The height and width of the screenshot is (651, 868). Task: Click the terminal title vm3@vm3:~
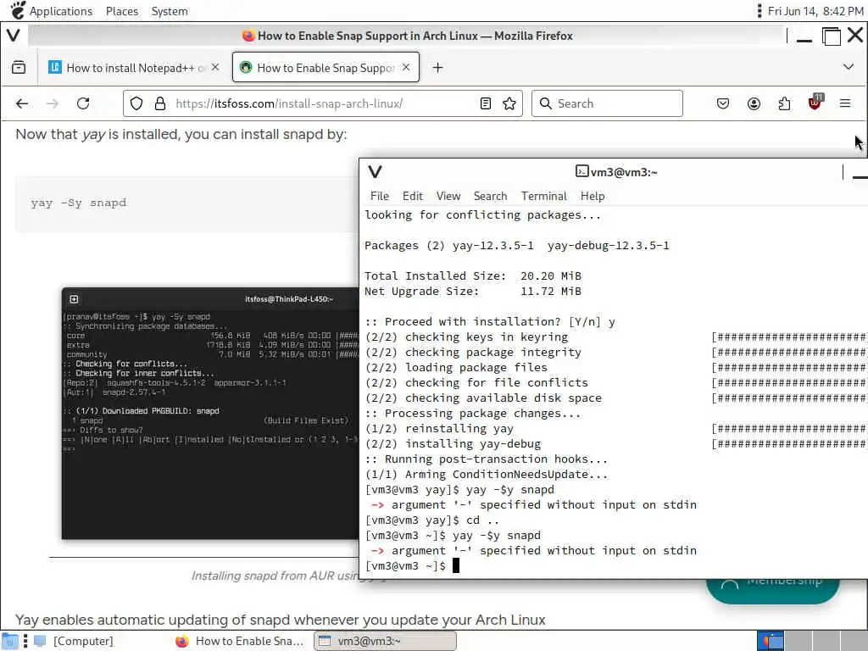pos(616,172)
